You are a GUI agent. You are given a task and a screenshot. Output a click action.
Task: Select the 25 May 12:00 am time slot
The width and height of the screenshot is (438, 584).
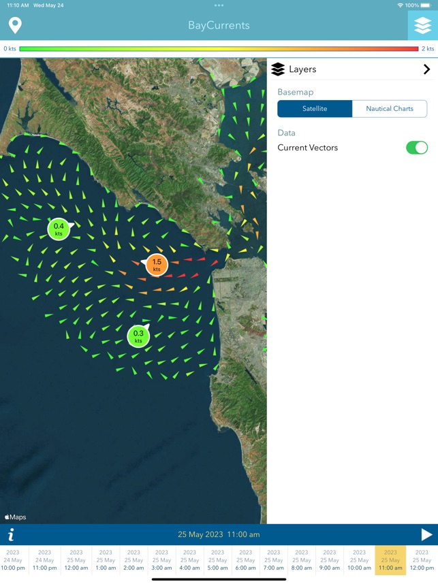coord(76,560)
